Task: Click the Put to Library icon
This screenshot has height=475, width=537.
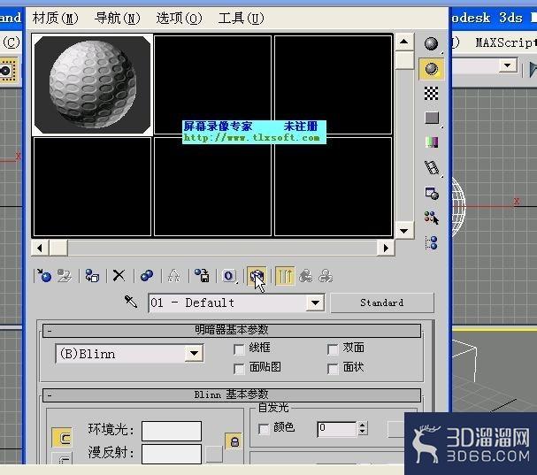Action: point(202,276)
